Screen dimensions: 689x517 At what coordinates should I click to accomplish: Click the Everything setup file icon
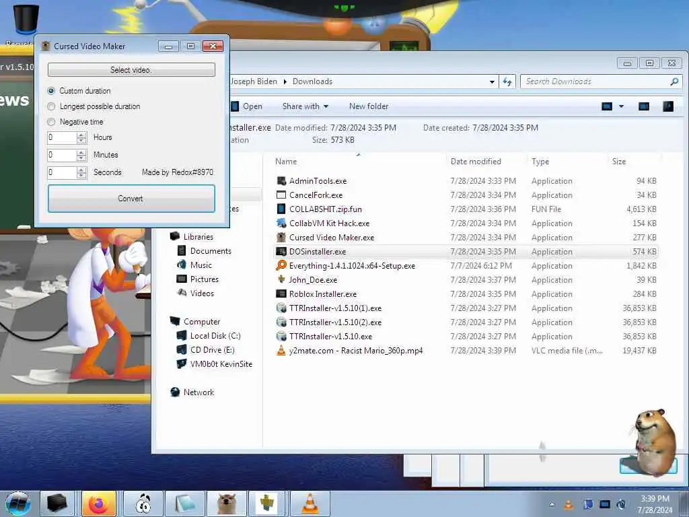pos(281,265)
